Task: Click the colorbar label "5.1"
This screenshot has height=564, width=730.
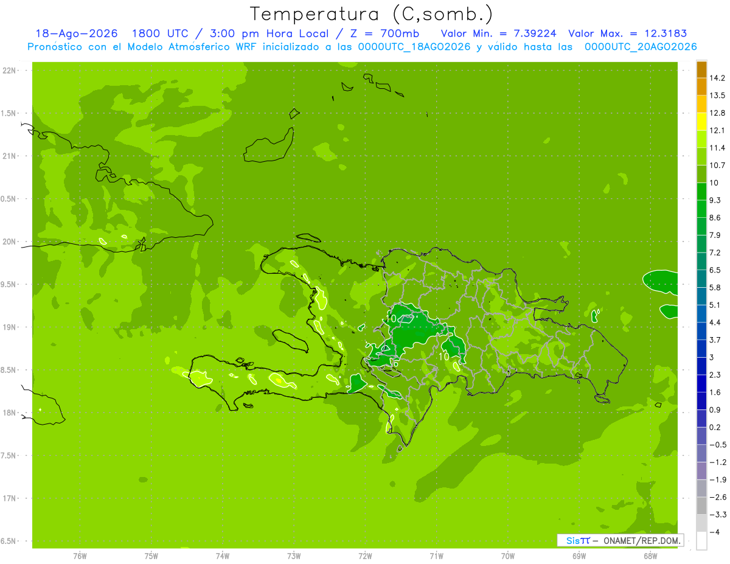Action: [715, 305]
